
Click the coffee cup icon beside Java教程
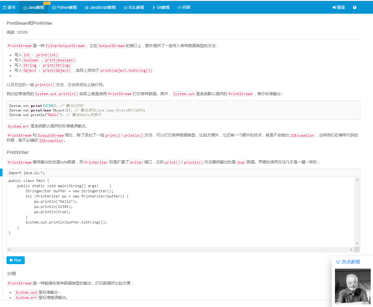pyautogui.click(x=25, y=7)
